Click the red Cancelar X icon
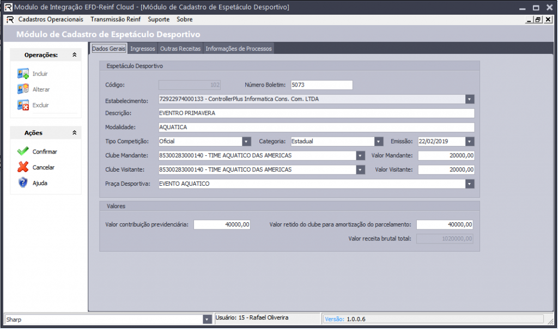The height and width of the screenshot is (329, 558). (x=23, y=167)
